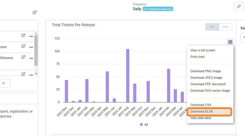This screenshot has height=136, width=245.
Task: Click the list scrollbar up arrow
Action: 36,33
